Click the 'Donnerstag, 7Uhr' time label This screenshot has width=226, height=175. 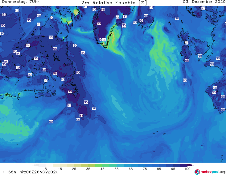(x=21, y=2)
